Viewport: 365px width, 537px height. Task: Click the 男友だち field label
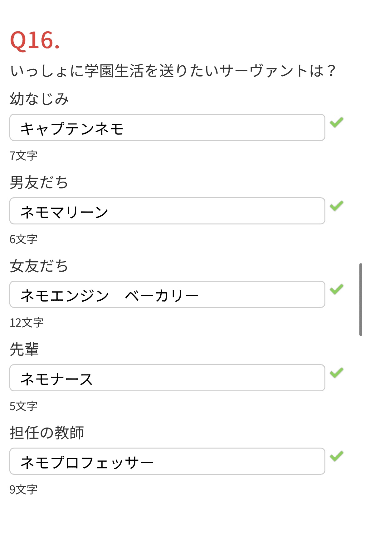[39, 183]
